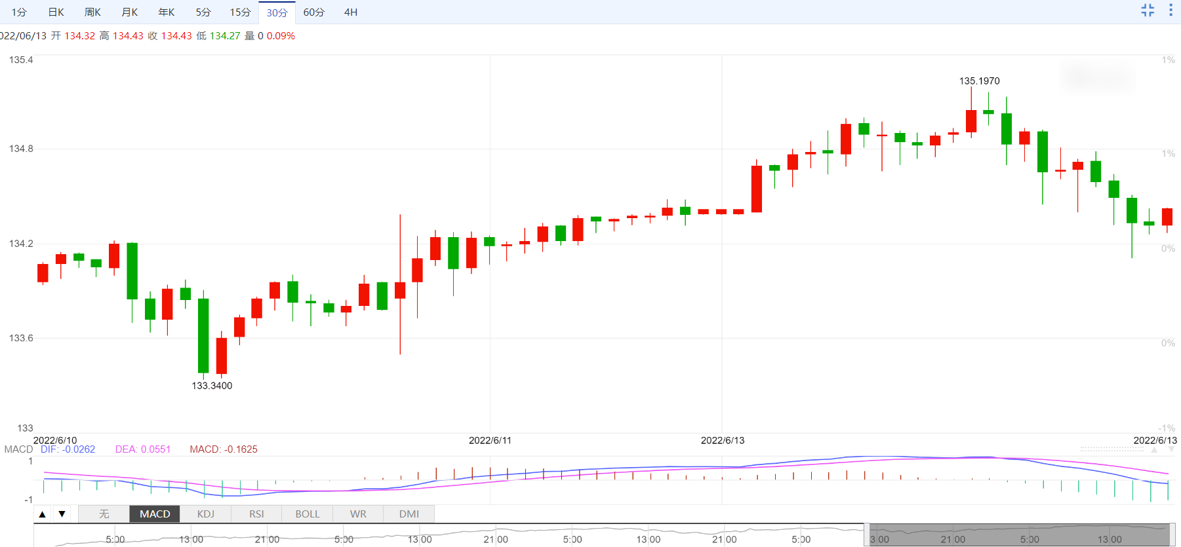Switch to the 1分 timeframe
The image size is (1181, 547).
point(19,12)
